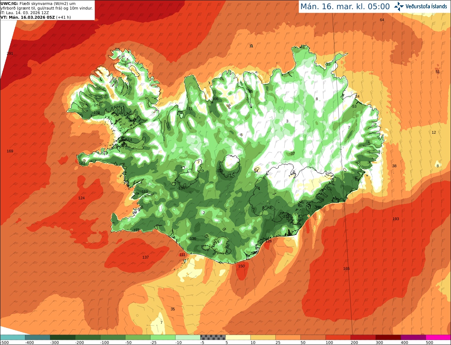Click the map value 124
Viewport: 451px width, 345px height.
click(x=81, y=198)
